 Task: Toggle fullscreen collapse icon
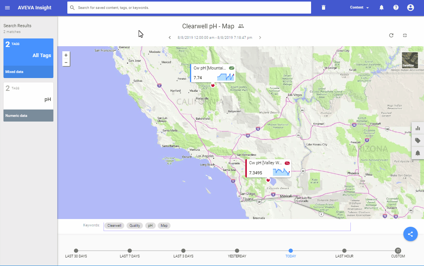(x=405, y=35)
